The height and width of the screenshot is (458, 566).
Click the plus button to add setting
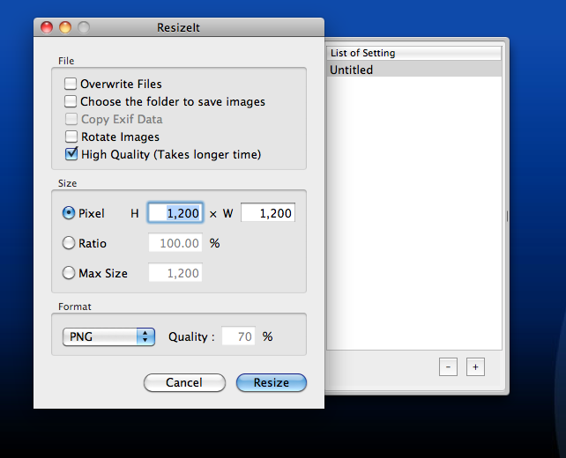[x=475, y=366]
